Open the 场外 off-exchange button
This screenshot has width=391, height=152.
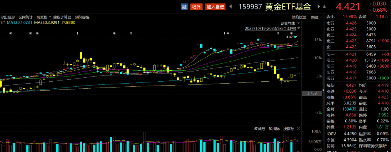(196, 7)
